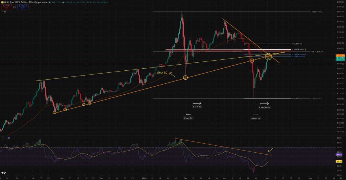
Task: Click the Dec label on time axis
Action: [101, 178]
